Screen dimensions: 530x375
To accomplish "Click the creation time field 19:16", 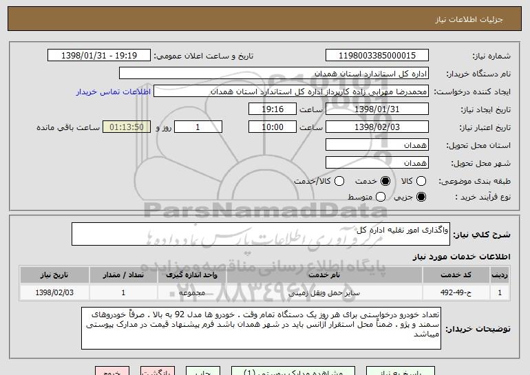I will (273, 109).
